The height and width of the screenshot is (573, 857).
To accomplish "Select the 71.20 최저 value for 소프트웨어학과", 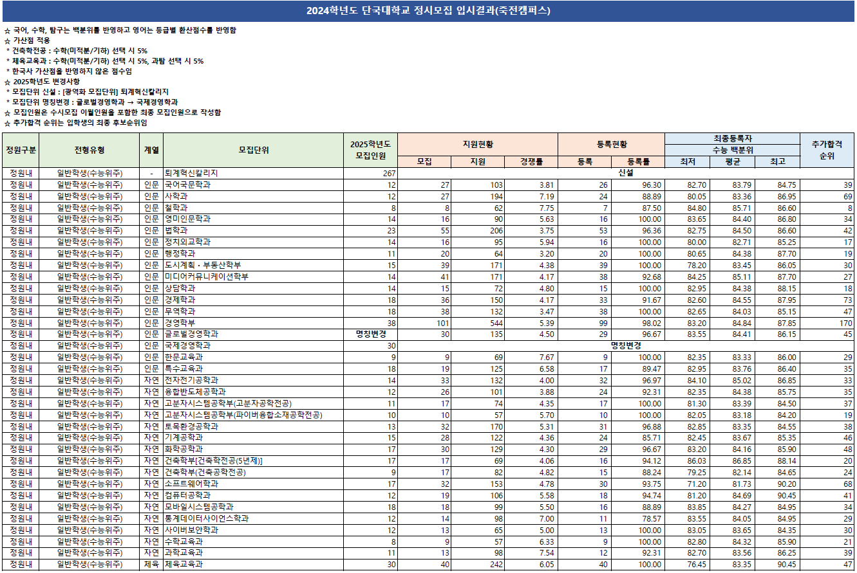I will pos(687,484).
